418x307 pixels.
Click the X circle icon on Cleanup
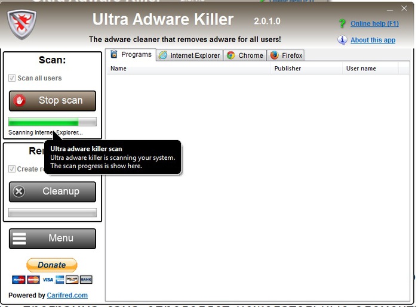19,191
